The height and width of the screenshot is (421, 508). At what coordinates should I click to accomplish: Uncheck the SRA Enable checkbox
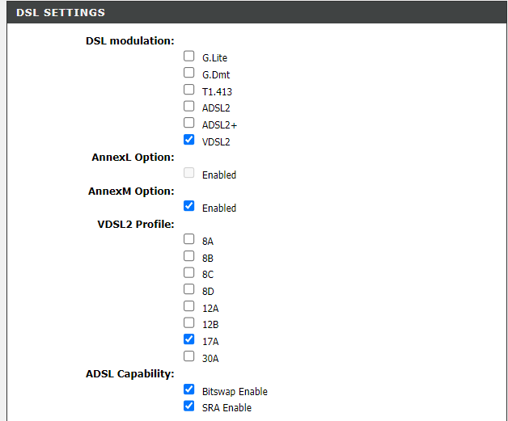click(x=189, y=406)
